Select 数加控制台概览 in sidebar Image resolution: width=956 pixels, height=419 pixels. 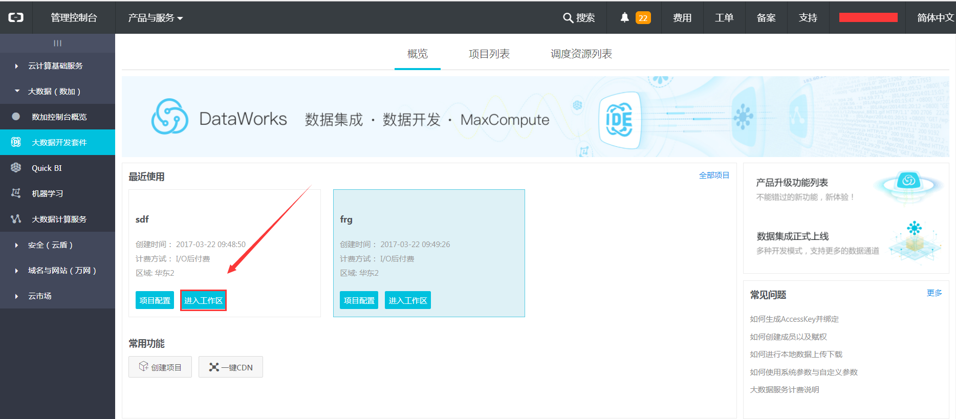(x=57, y=117)
